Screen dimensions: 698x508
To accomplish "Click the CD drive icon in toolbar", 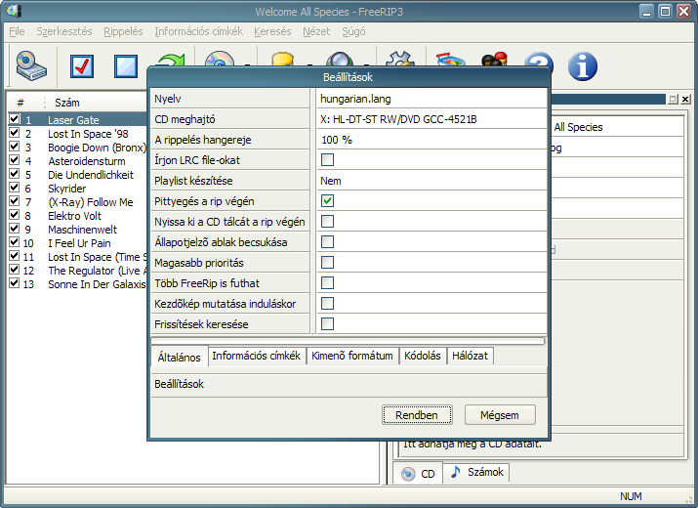I will tap(31, 66).
